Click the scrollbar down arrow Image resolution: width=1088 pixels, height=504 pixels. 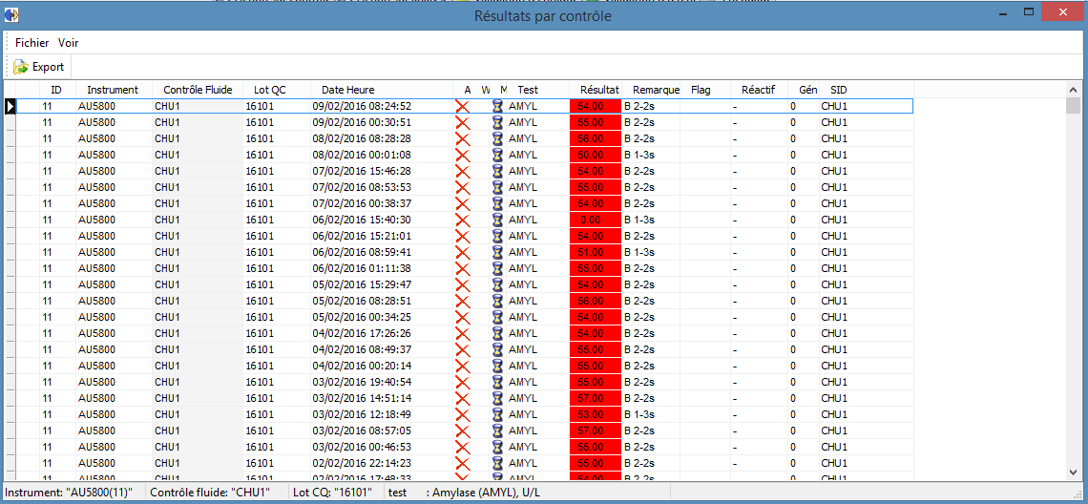pos(1073,472)
